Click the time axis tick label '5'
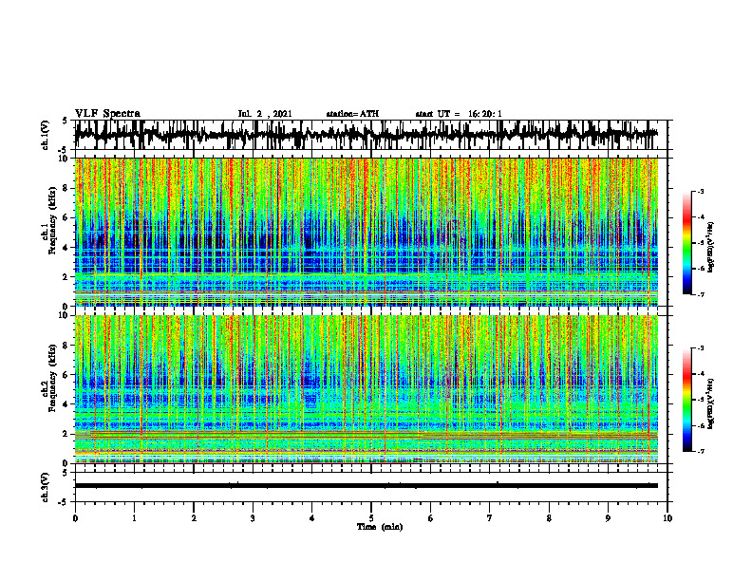This screenshot has height=581, width=752. tap(371, 518)
